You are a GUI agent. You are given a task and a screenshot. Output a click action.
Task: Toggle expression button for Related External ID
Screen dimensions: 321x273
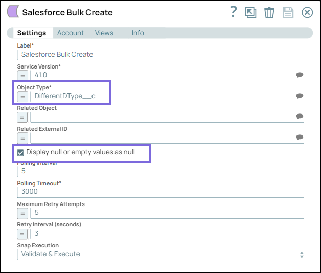click(x=22, y=138)
